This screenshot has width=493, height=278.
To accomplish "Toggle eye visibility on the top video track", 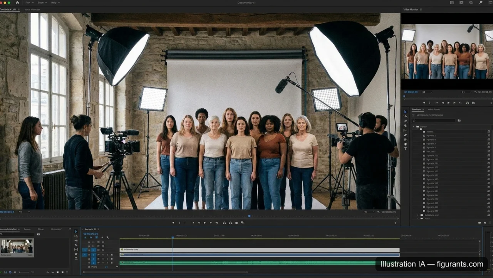I will pyautogui.click(x=103, y=242).
